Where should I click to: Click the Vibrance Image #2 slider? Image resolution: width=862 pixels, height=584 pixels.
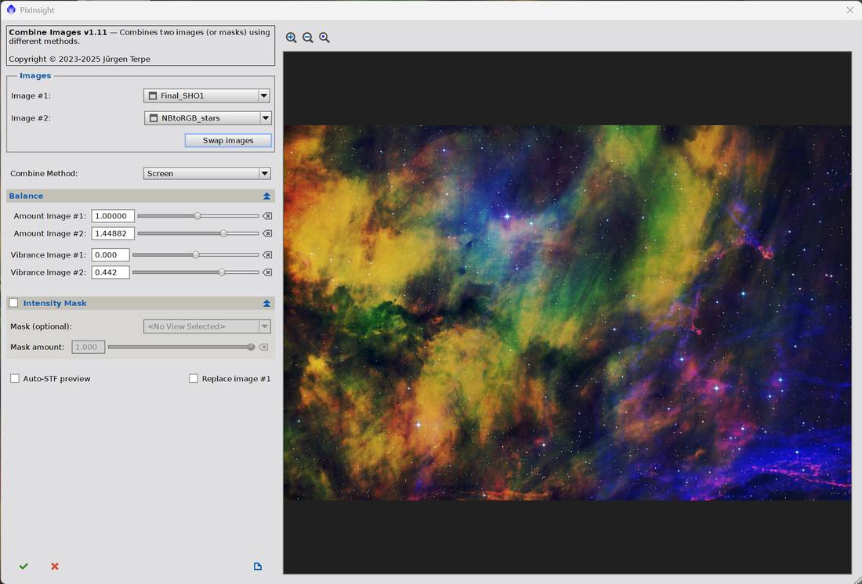pos(196,272)
